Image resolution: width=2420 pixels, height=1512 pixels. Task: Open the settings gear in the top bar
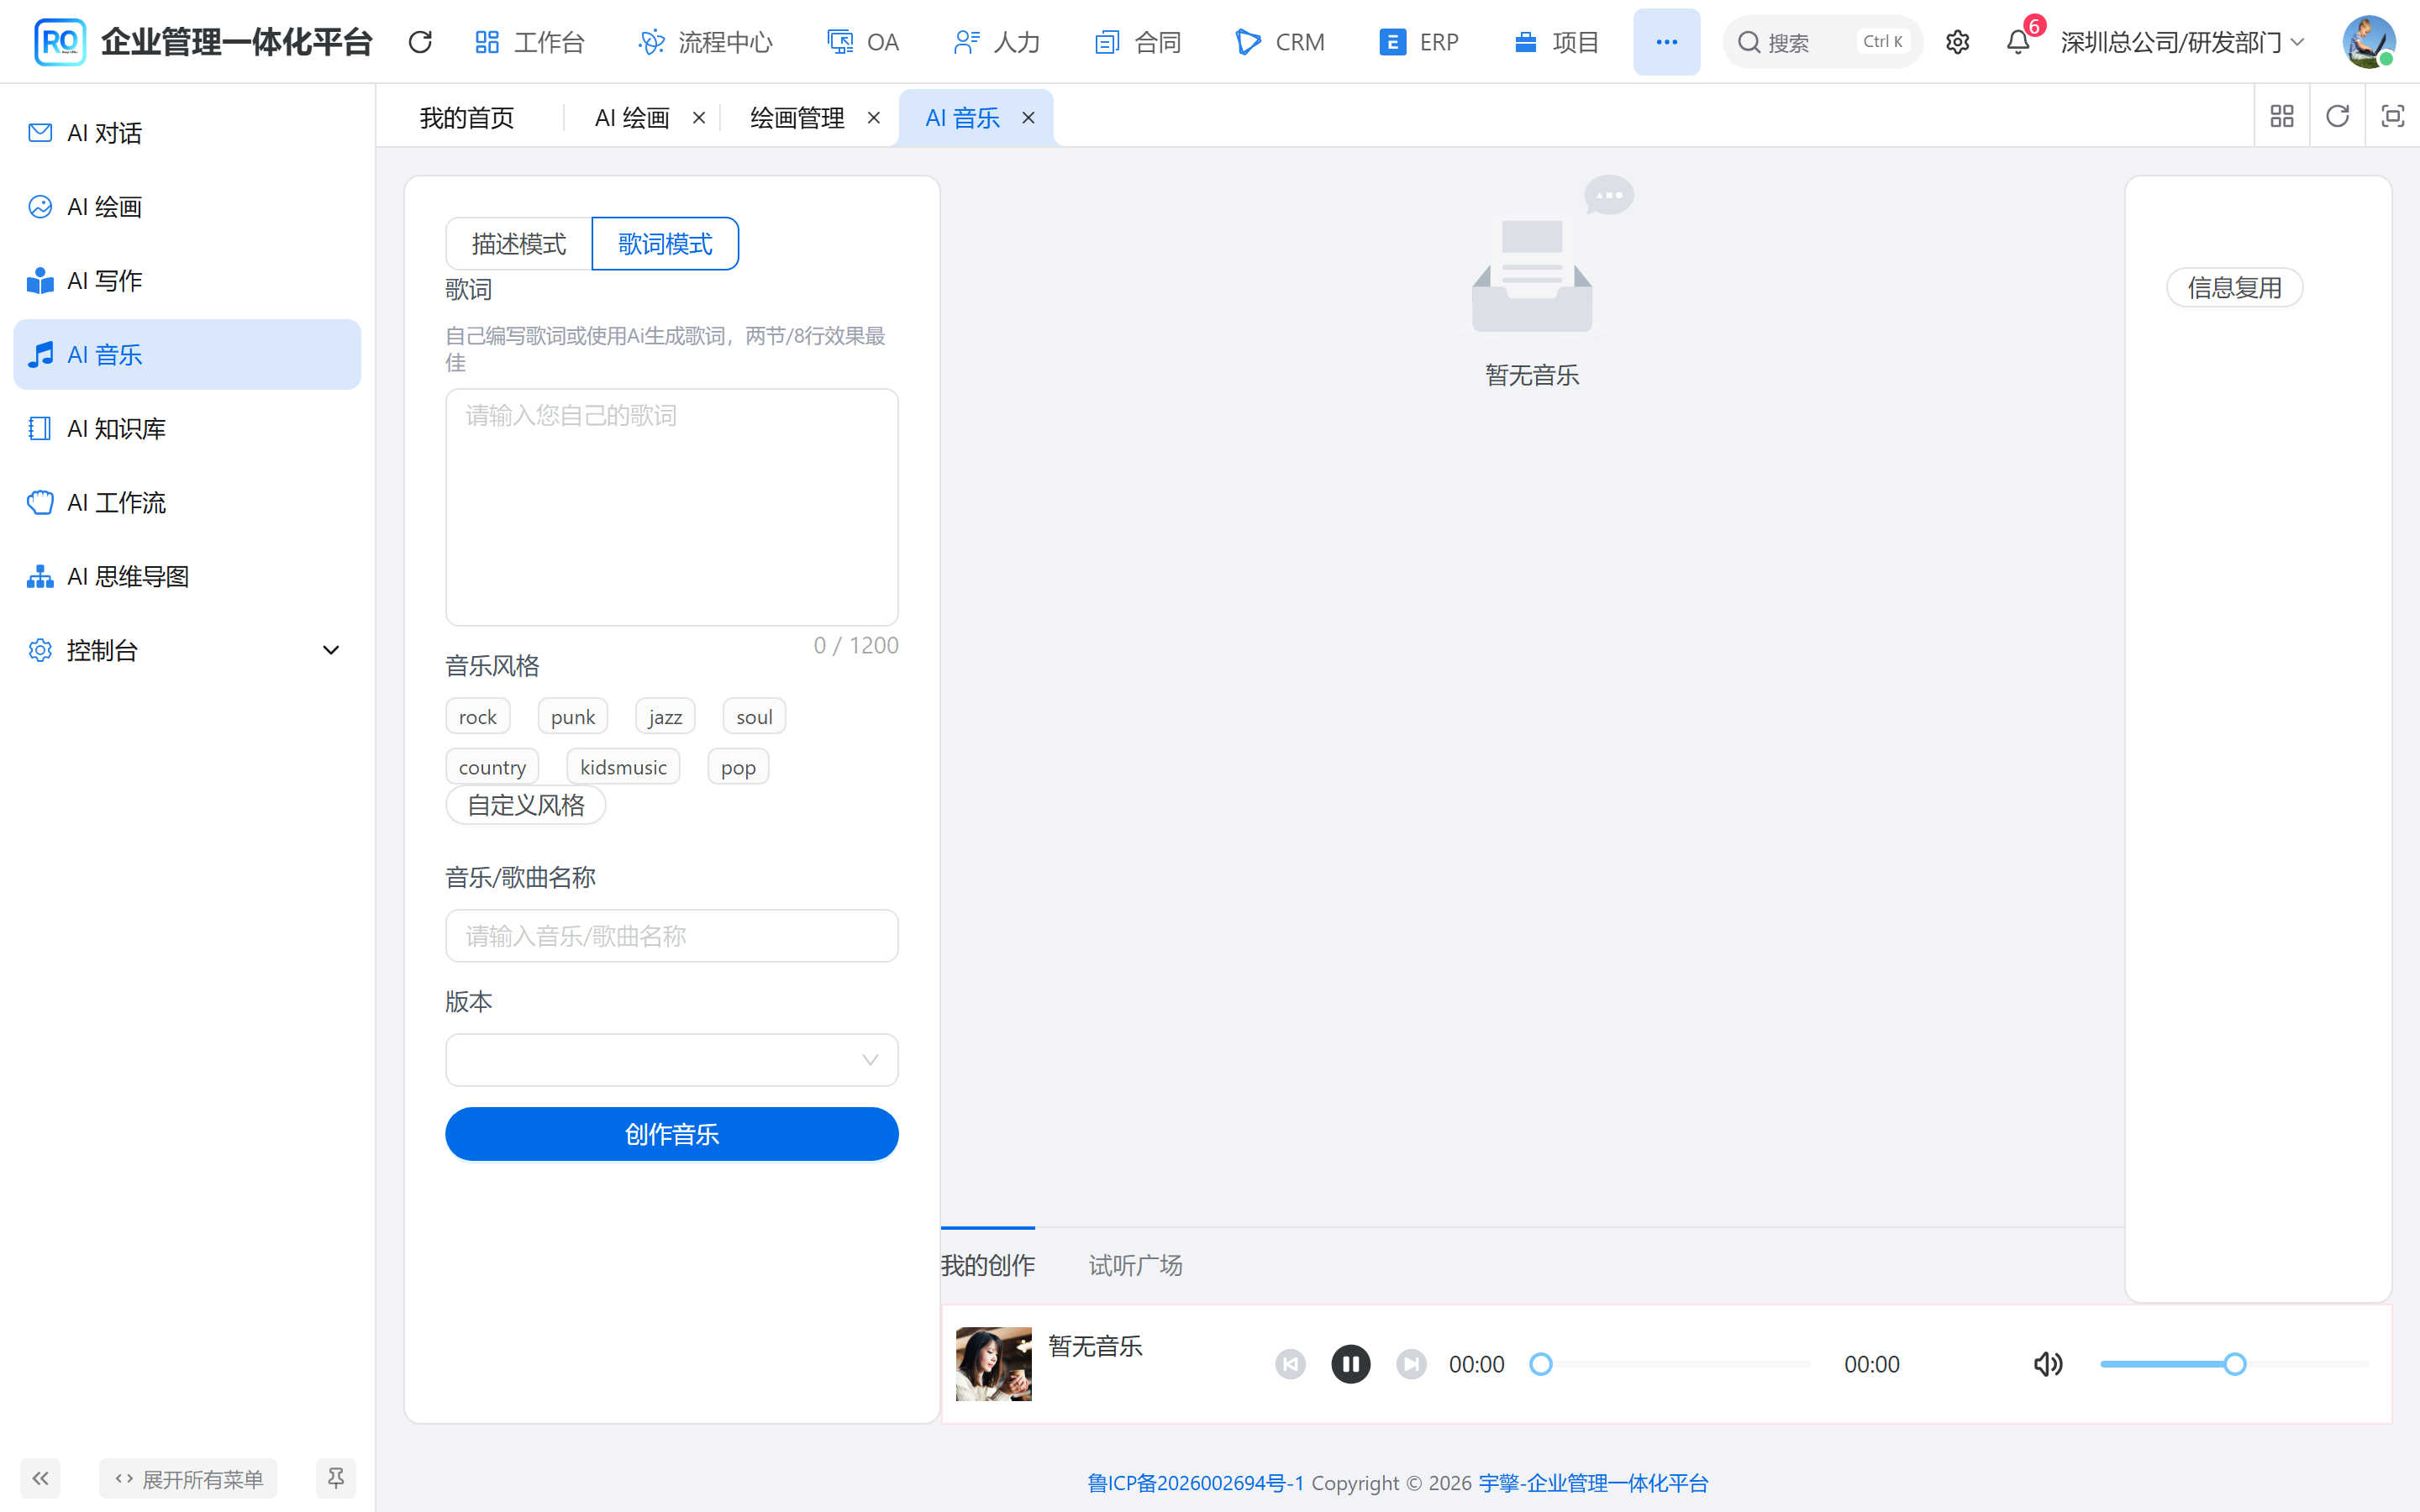[1957, 42]
